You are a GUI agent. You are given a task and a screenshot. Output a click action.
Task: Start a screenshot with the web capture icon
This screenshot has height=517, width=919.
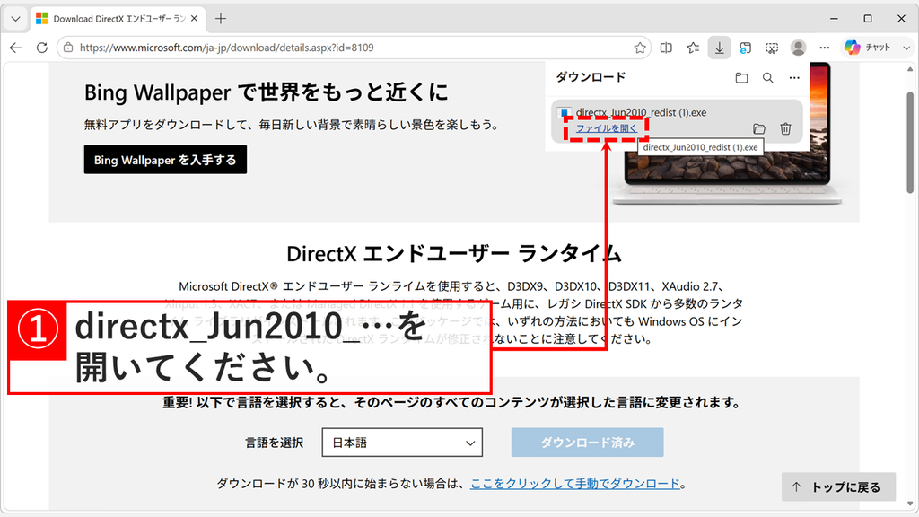[772, 48]
